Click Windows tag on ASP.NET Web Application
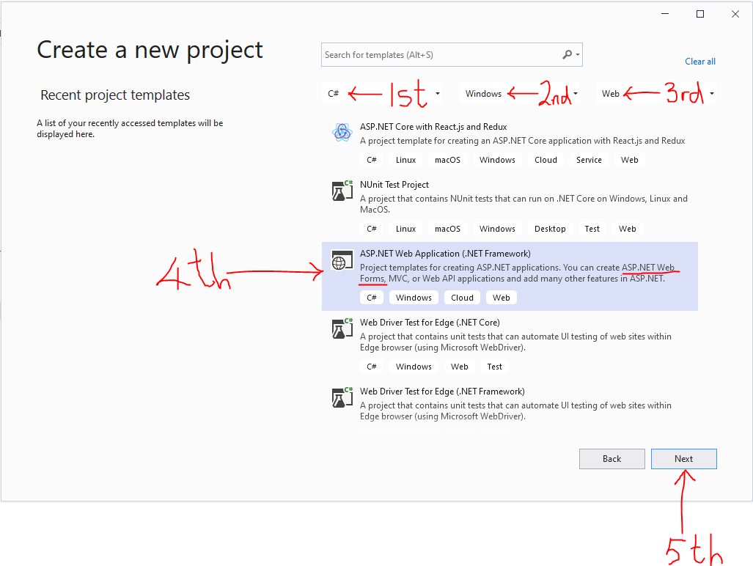Image resolution: width=753 pixels, height=566 pixels. click(414, 298)
